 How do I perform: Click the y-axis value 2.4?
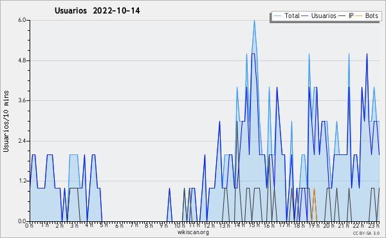22,141
